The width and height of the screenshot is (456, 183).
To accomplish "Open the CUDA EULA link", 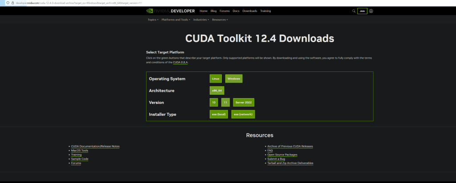I will 180,62.
